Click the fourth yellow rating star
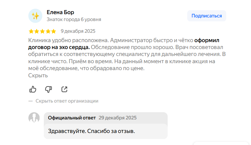This screenshot has width=251, height=145. (x=48, y=31)
